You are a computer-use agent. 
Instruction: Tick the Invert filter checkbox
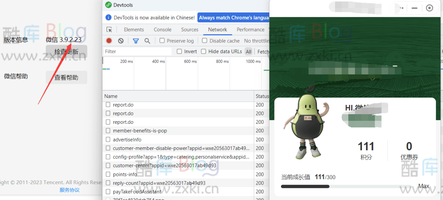click(179, 51)
